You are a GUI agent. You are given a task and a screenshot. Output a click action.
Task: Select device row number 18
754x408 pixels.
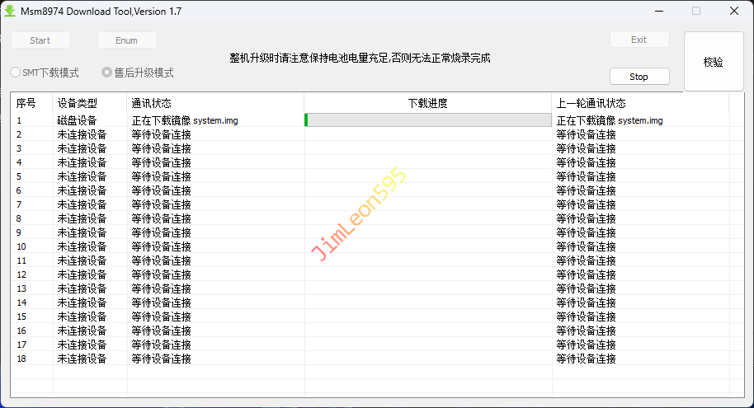[x=22, y=359]
